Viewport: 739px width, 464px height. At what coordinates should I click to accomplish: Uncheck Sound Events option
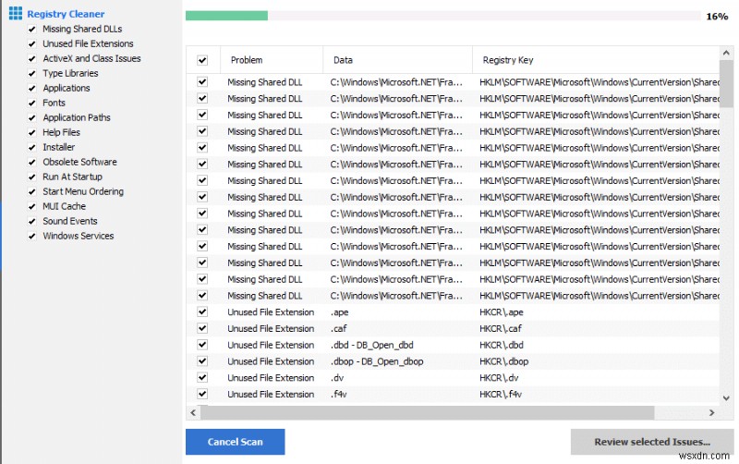pyautogui.click(x=31, y=221)
